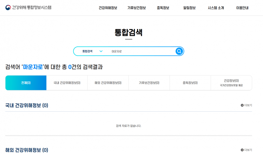Click the magnifier search button
The height and width of the screenshot is (154, 263).
tap(179, 51)
